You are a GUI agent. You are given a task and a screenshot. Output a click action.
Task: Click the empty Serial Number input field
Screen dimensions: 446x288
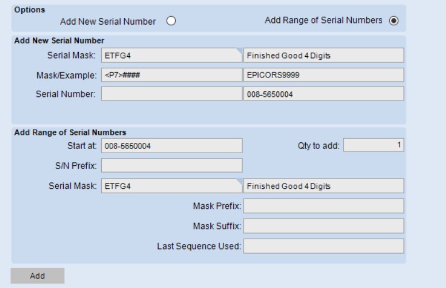tap(172, 94)
